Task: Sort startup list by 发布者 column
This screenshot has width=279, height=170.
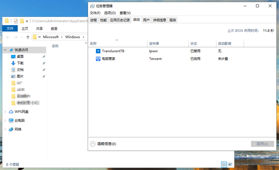Action: pos(168,44)
